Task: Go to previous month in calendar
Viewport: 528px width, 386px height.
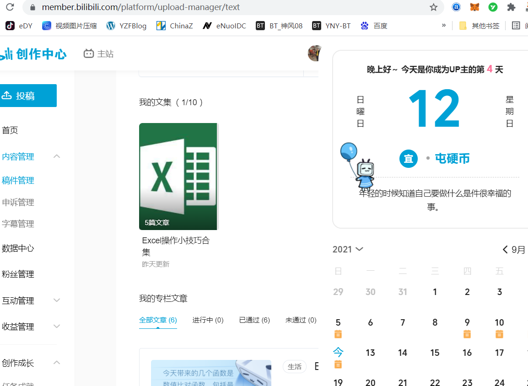Action: pos(505,250)
